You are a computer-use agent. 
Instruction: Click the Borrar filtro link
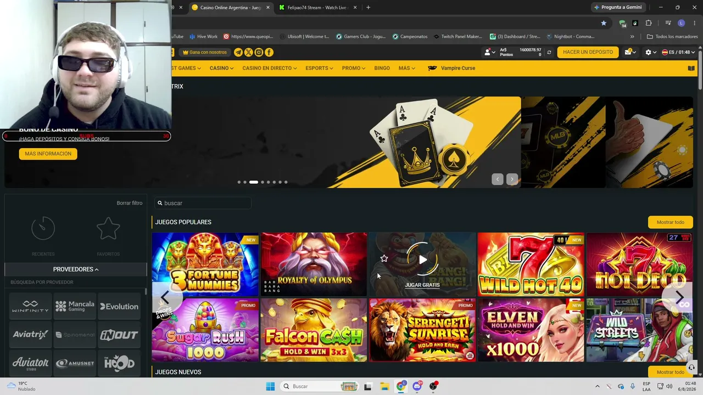(129, 203)
